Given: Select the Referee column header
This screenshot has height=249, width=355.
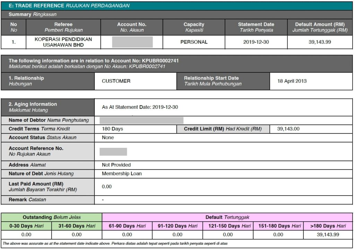Looking at the screenshot, I should (63, 27).
